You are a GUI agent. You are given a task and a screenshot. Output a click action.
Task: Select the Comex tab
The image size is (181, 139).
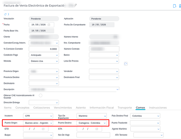coord(140,108)
